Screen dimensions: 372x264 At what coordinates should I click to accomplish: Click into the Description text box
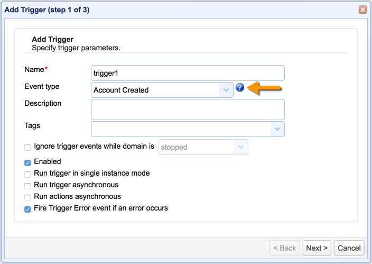[x=188, y=110]
